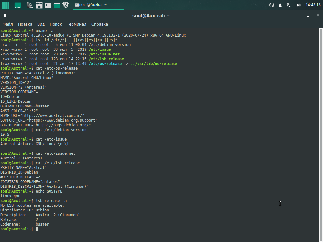This screenshot has width=323, height=242.
Task: Click the volume speaker tray icon
Action: pos(298,5)
